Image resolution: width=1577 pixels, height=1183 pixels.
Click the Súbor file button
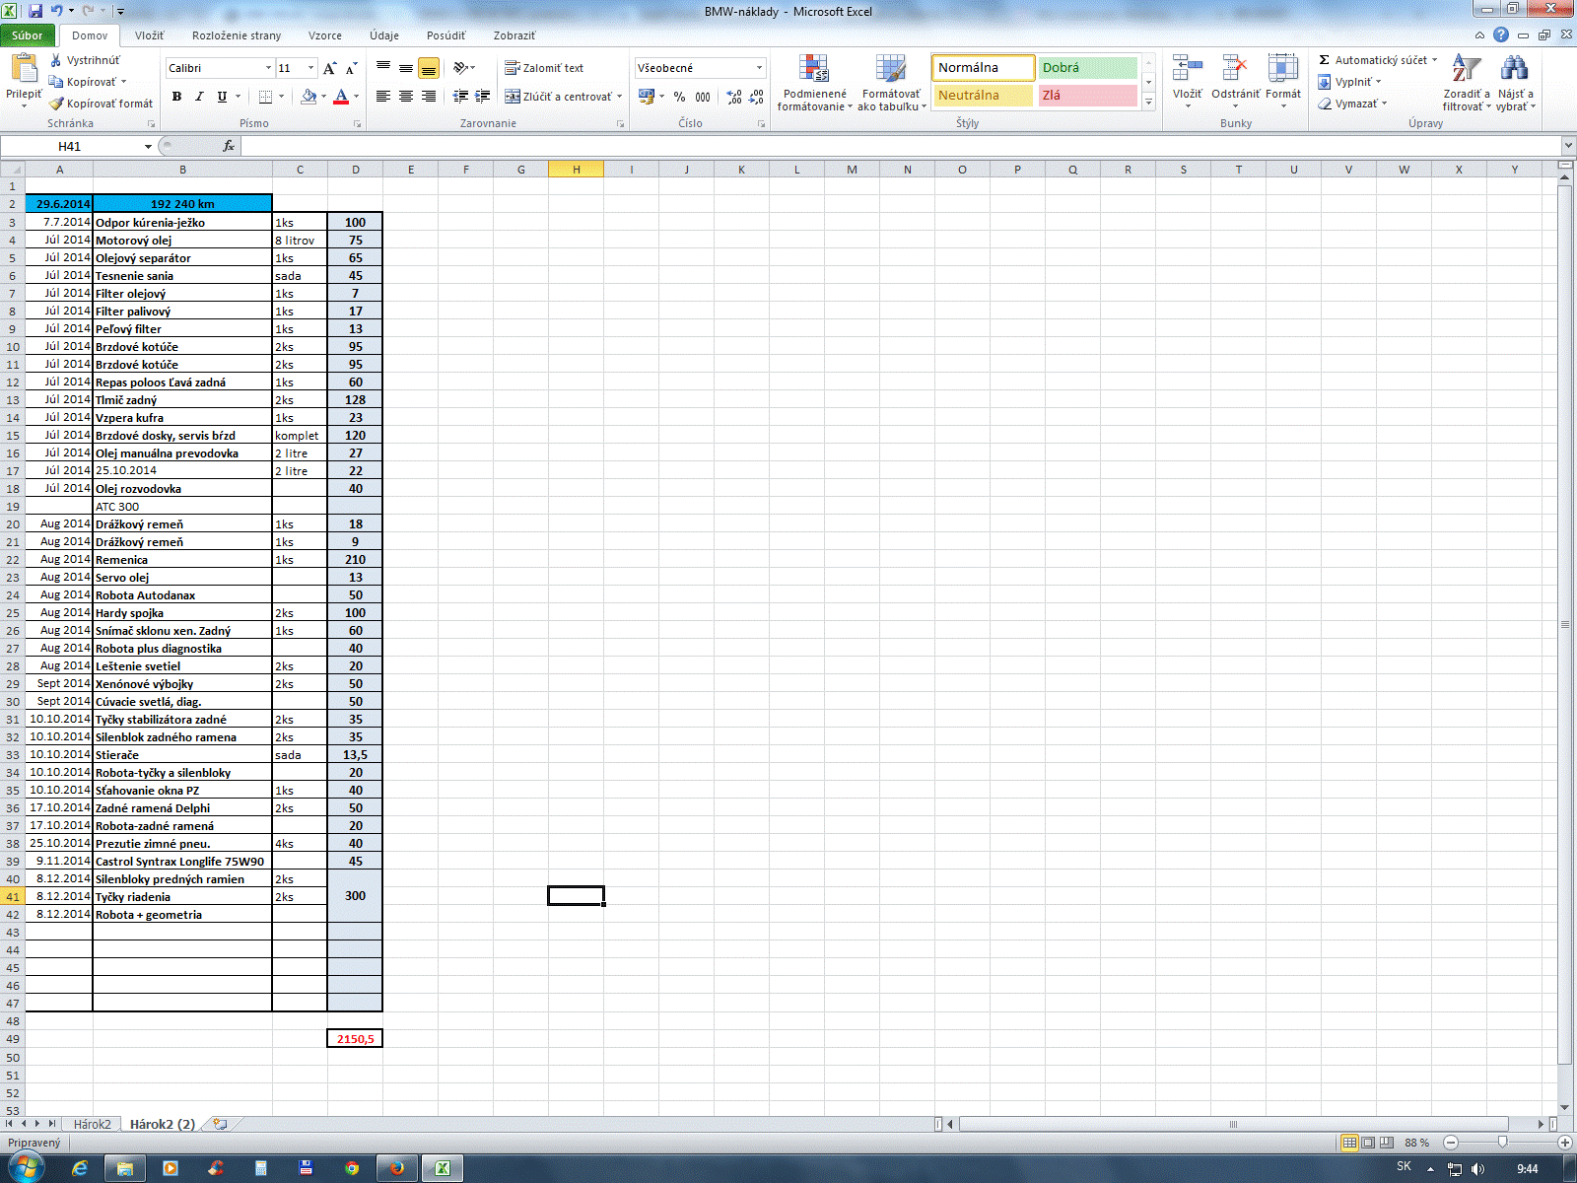28,35
